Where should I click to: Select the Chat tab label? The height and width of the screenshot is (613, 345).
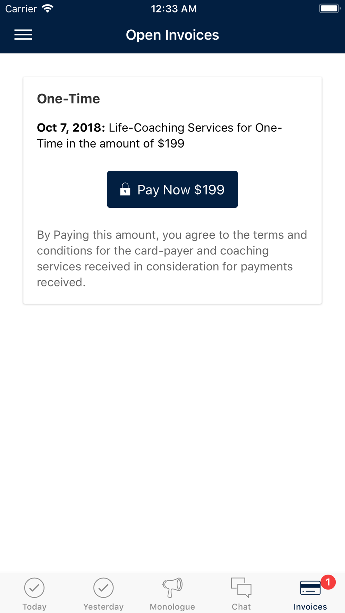coord(241,606)
